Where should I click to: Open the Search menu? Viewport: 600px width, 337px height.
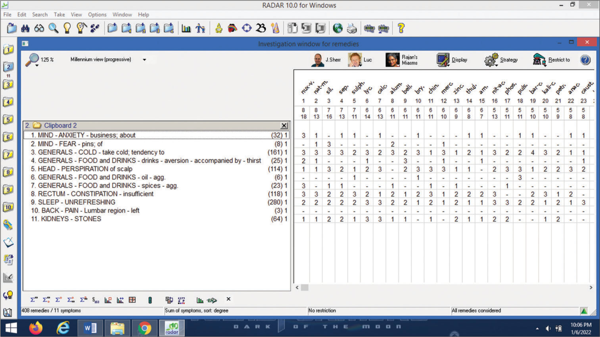click(x=40, y=15)
